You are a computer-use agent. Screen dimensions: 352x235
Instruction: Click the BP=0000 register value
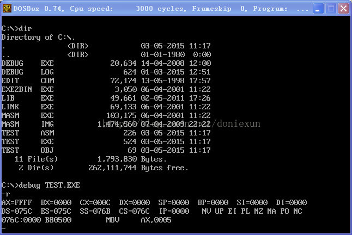(x=213, y=203)
